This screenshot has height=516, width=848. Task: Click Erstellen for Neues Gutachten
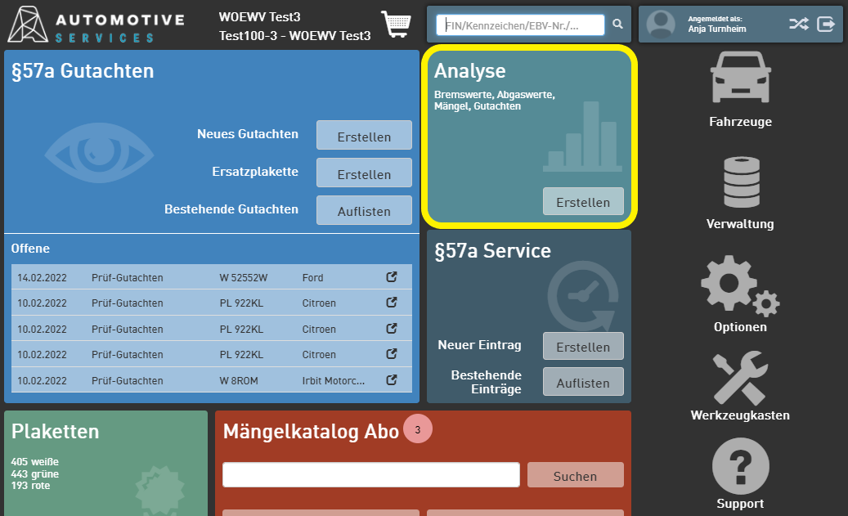pos(364,136)
